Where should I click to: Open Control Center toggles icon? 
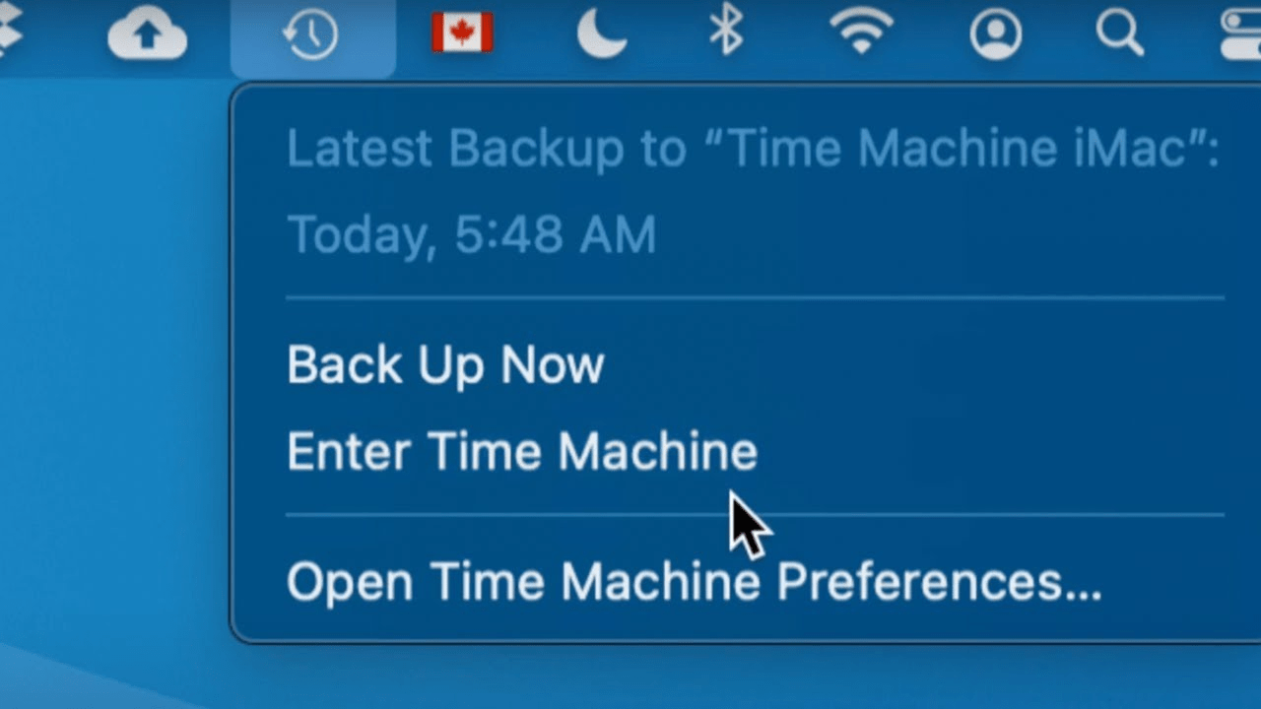click(x=1241, y=35)
